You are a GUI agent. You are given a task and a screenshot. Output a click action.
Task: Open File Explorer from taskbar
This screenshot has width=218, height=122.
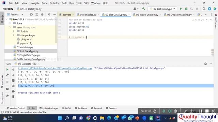(x=102, y=118)
